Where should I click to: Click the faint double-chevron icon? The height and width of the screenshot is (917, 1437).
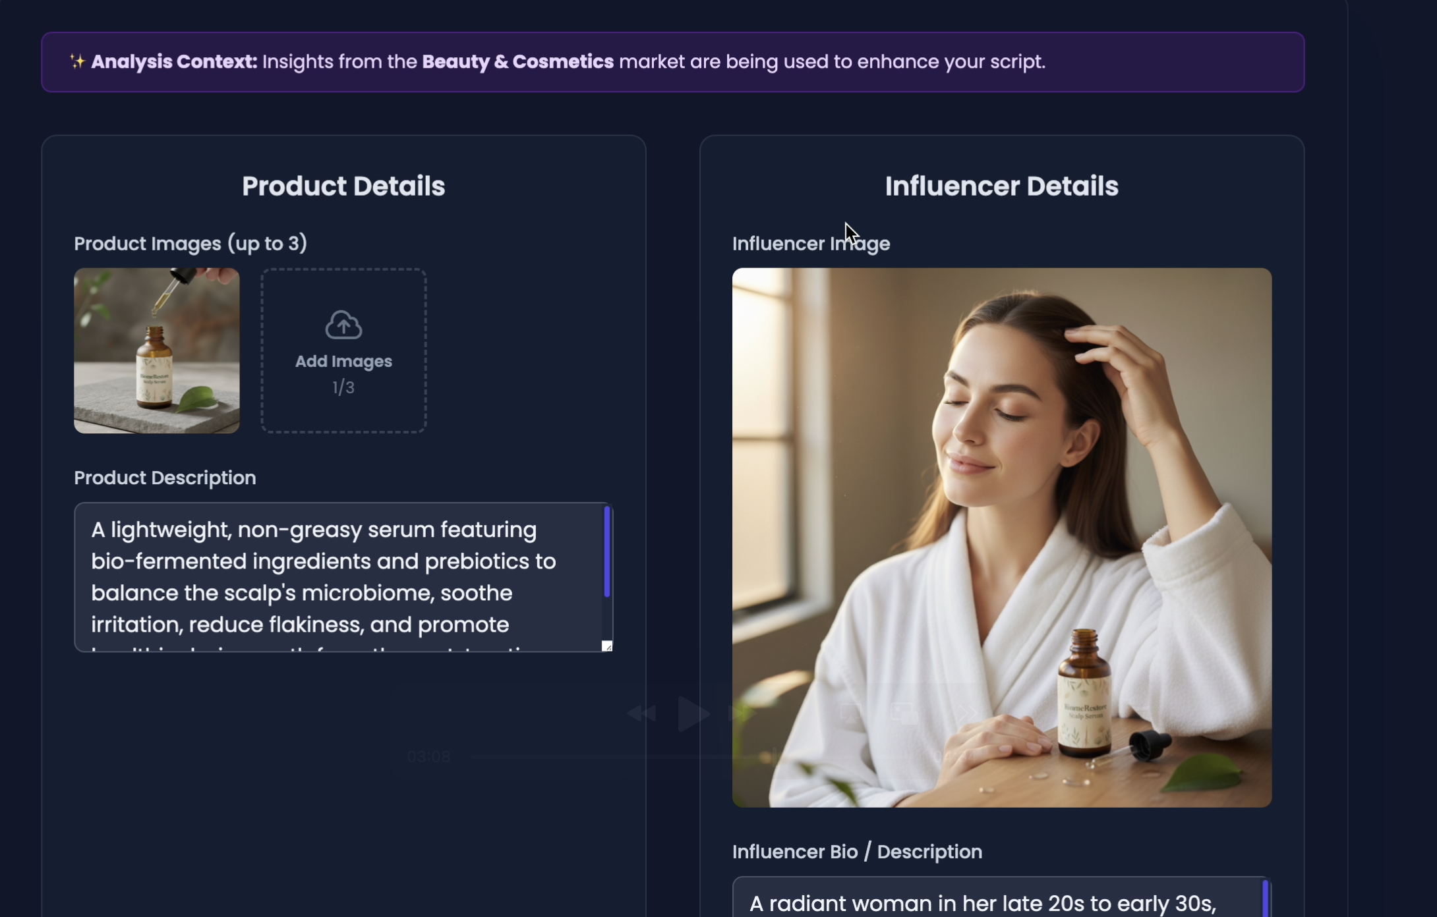966,713
